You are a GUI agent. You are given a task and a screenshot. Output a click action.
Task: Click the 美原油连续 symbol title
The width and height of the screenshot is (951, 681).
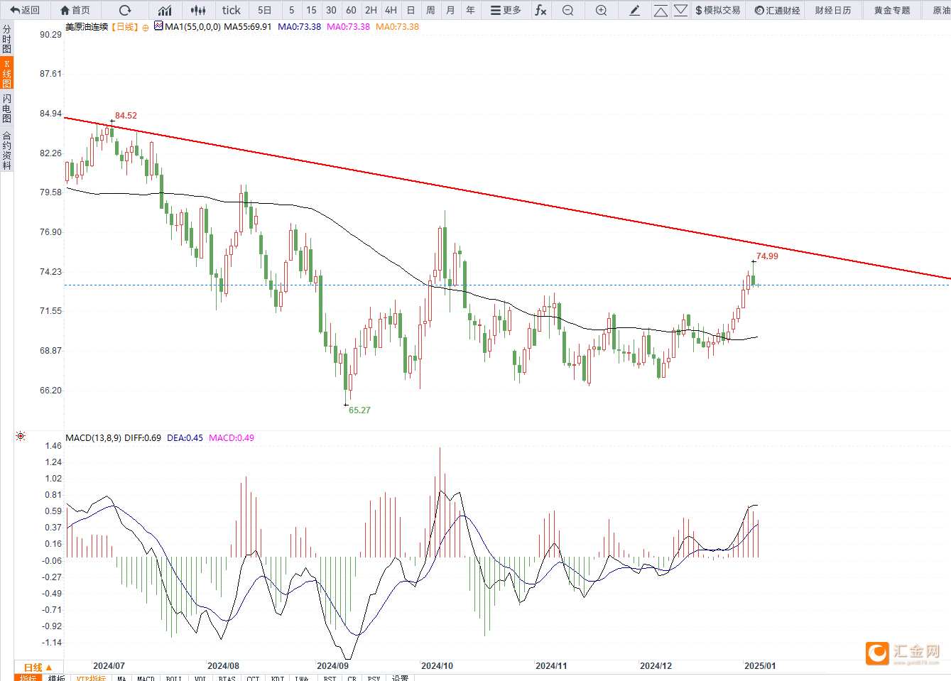(x=87, y=27)
